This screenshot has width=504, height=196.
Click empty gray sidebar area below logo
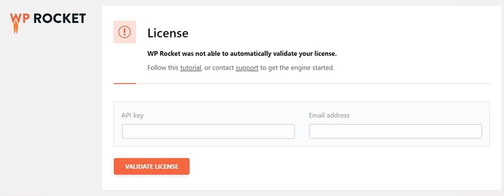pos(50,114)
